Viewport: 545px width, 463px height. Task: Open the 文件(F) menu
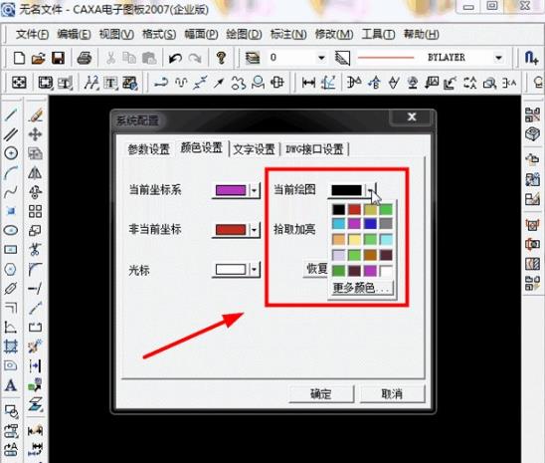pos(32,35)
